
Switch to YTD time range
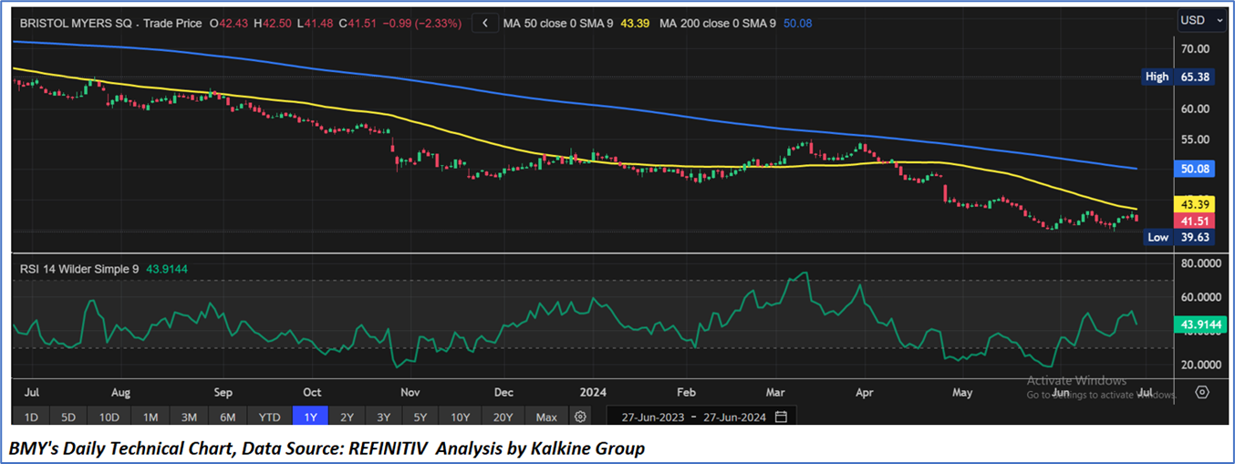(x=269, y=417)
